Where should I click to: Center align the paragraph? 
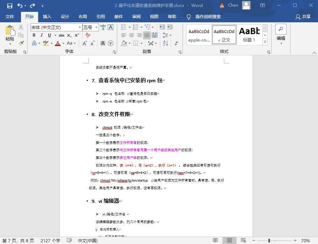(x=132, y=35)
